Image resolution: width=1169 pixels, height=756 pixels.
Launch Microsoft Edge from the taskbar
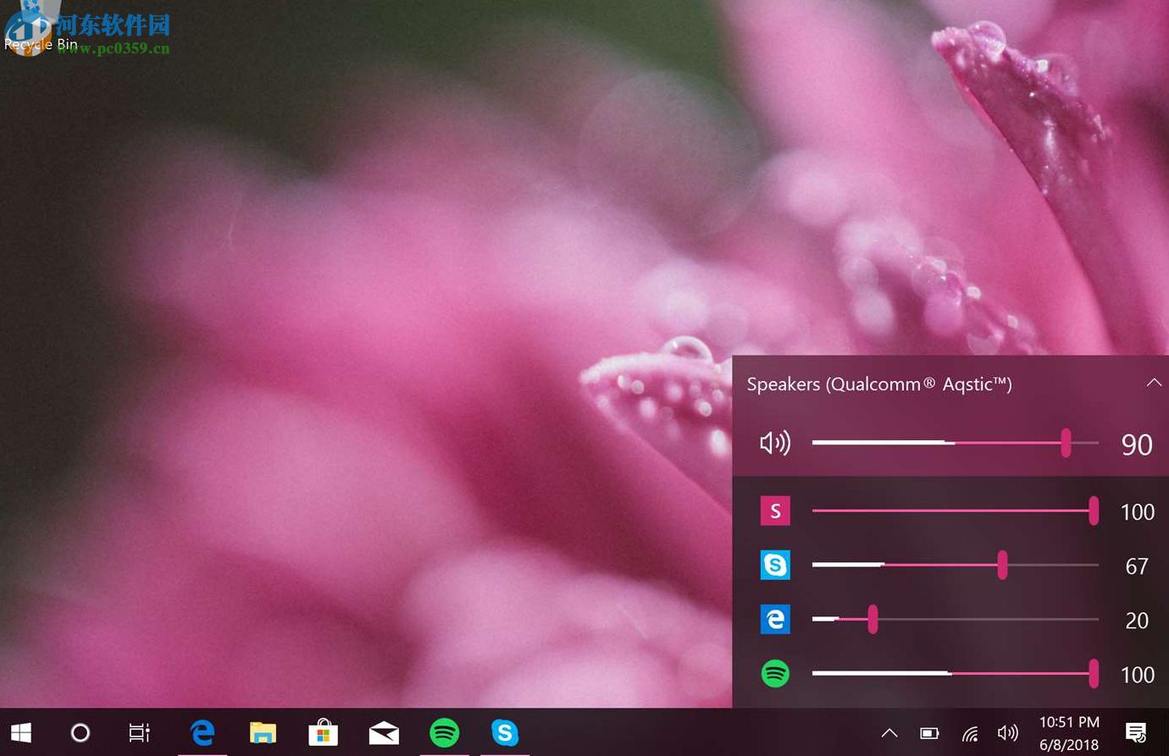point(202,732)
